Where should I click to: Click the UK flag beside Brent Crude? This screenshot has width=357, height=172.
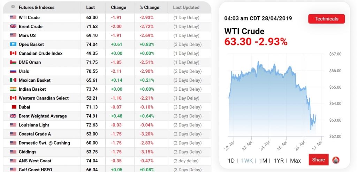pyautogui.click(x=13, y=26)
